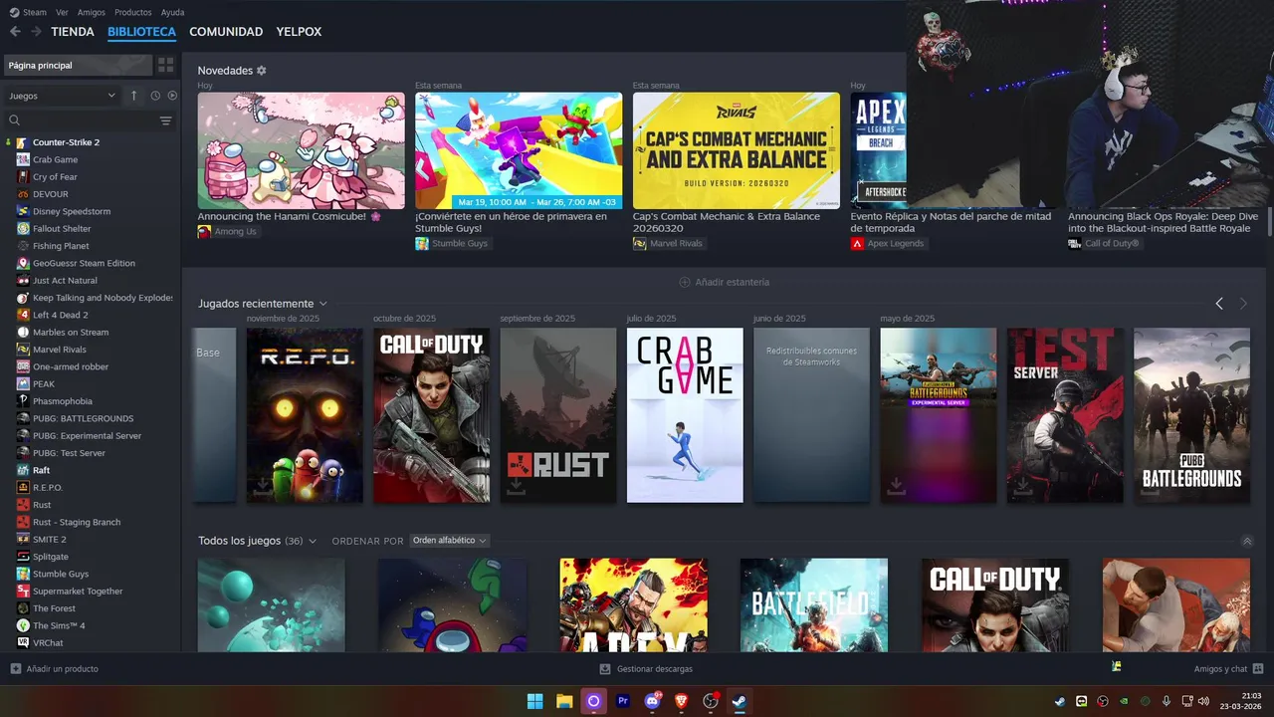
Task: Open Windows Start menu
Action: (534, 701)
